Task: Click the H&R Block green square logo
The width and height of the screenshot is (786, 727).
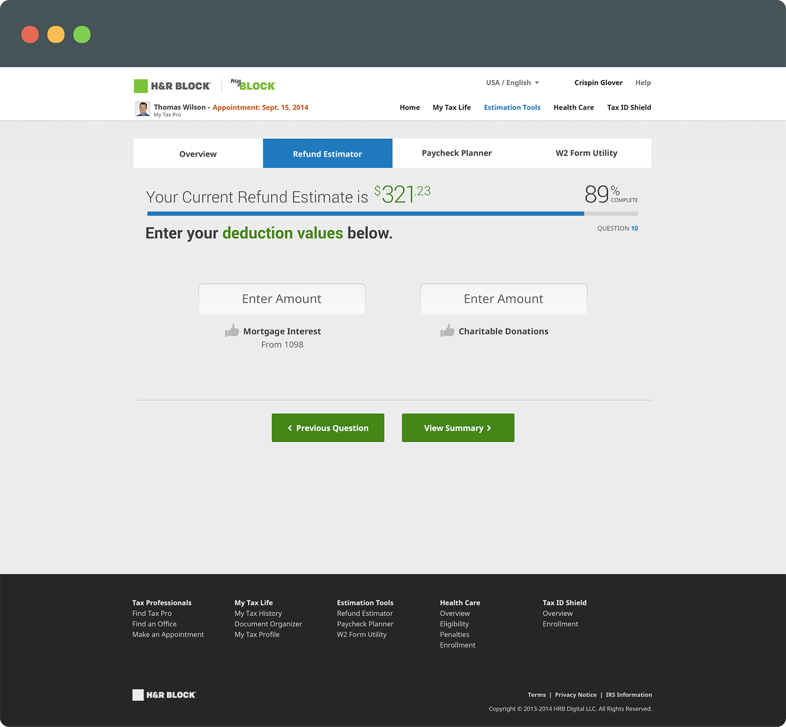Action: (x=141, y=86)
